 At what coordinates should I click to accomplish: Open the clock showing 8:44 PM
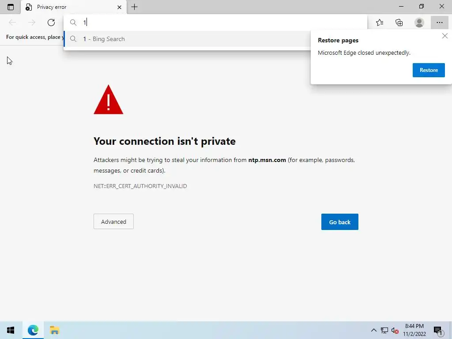click(414, 330)
